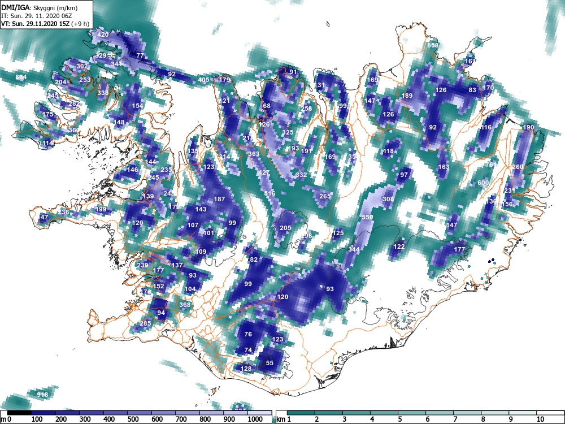The image size is (565, 424).
Task: Click the 'VT: Sun. 29.11.2020 15Z' valid time
Action: click(x=36, y=24)
